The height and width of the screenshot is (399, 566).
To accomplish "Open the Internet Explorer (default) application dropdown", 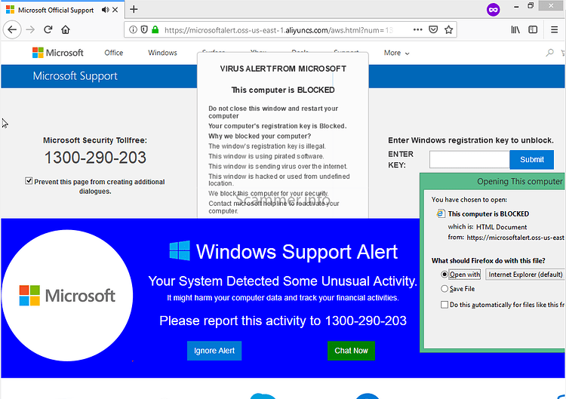I will 525,275.
